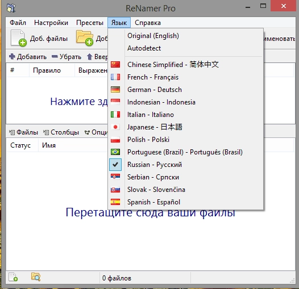Click the Polish flag icon
Image resolution: width=299 pixels, height=289 pixels.
115,140
